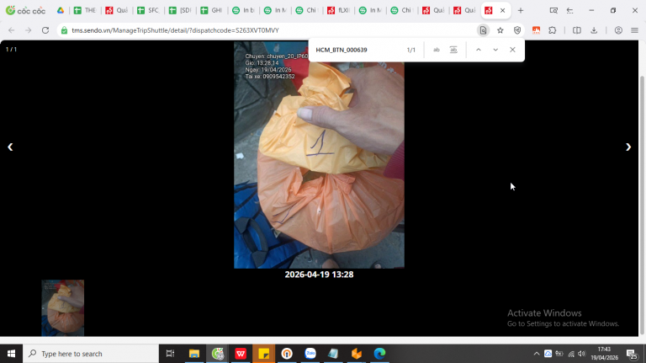Open File Explorer from taskbar

pos(194,354)
